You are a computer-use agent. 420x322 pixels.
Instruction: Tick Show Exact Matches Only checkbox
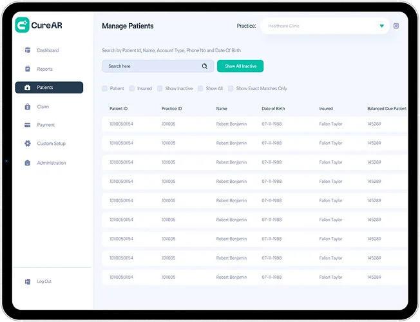point(231,88)
